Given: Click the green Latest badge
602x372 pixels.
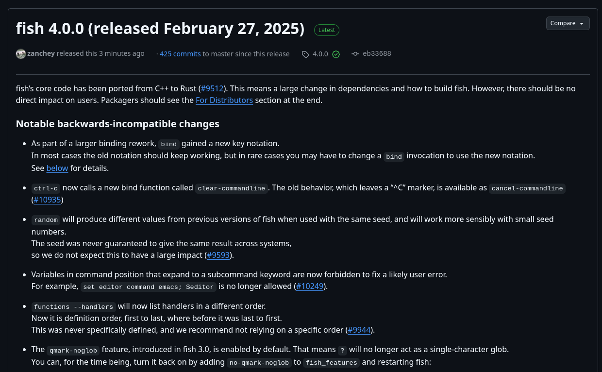Looking at the screenshot, I should tap(327, 30).
